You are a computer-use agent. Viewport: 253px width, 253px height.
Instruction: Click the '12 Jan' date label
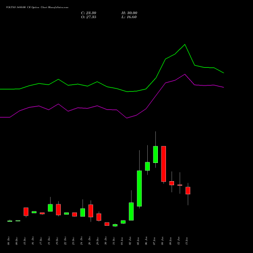[179, 241]
